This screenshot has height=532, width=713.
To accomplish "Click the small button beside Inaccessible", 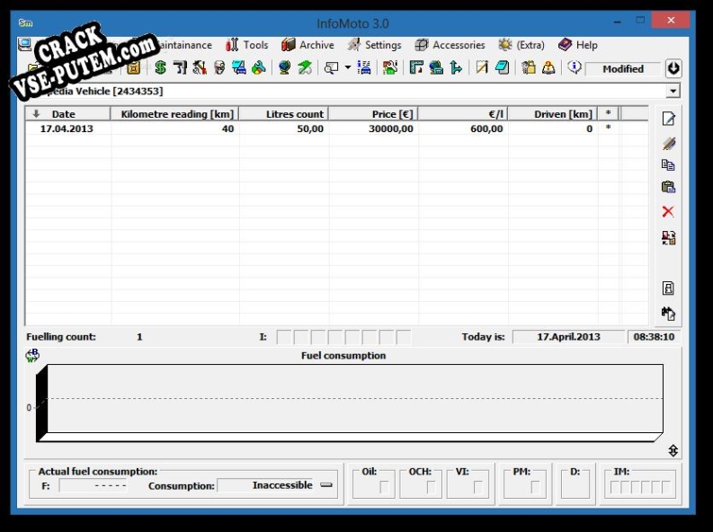I will point(326,484).
